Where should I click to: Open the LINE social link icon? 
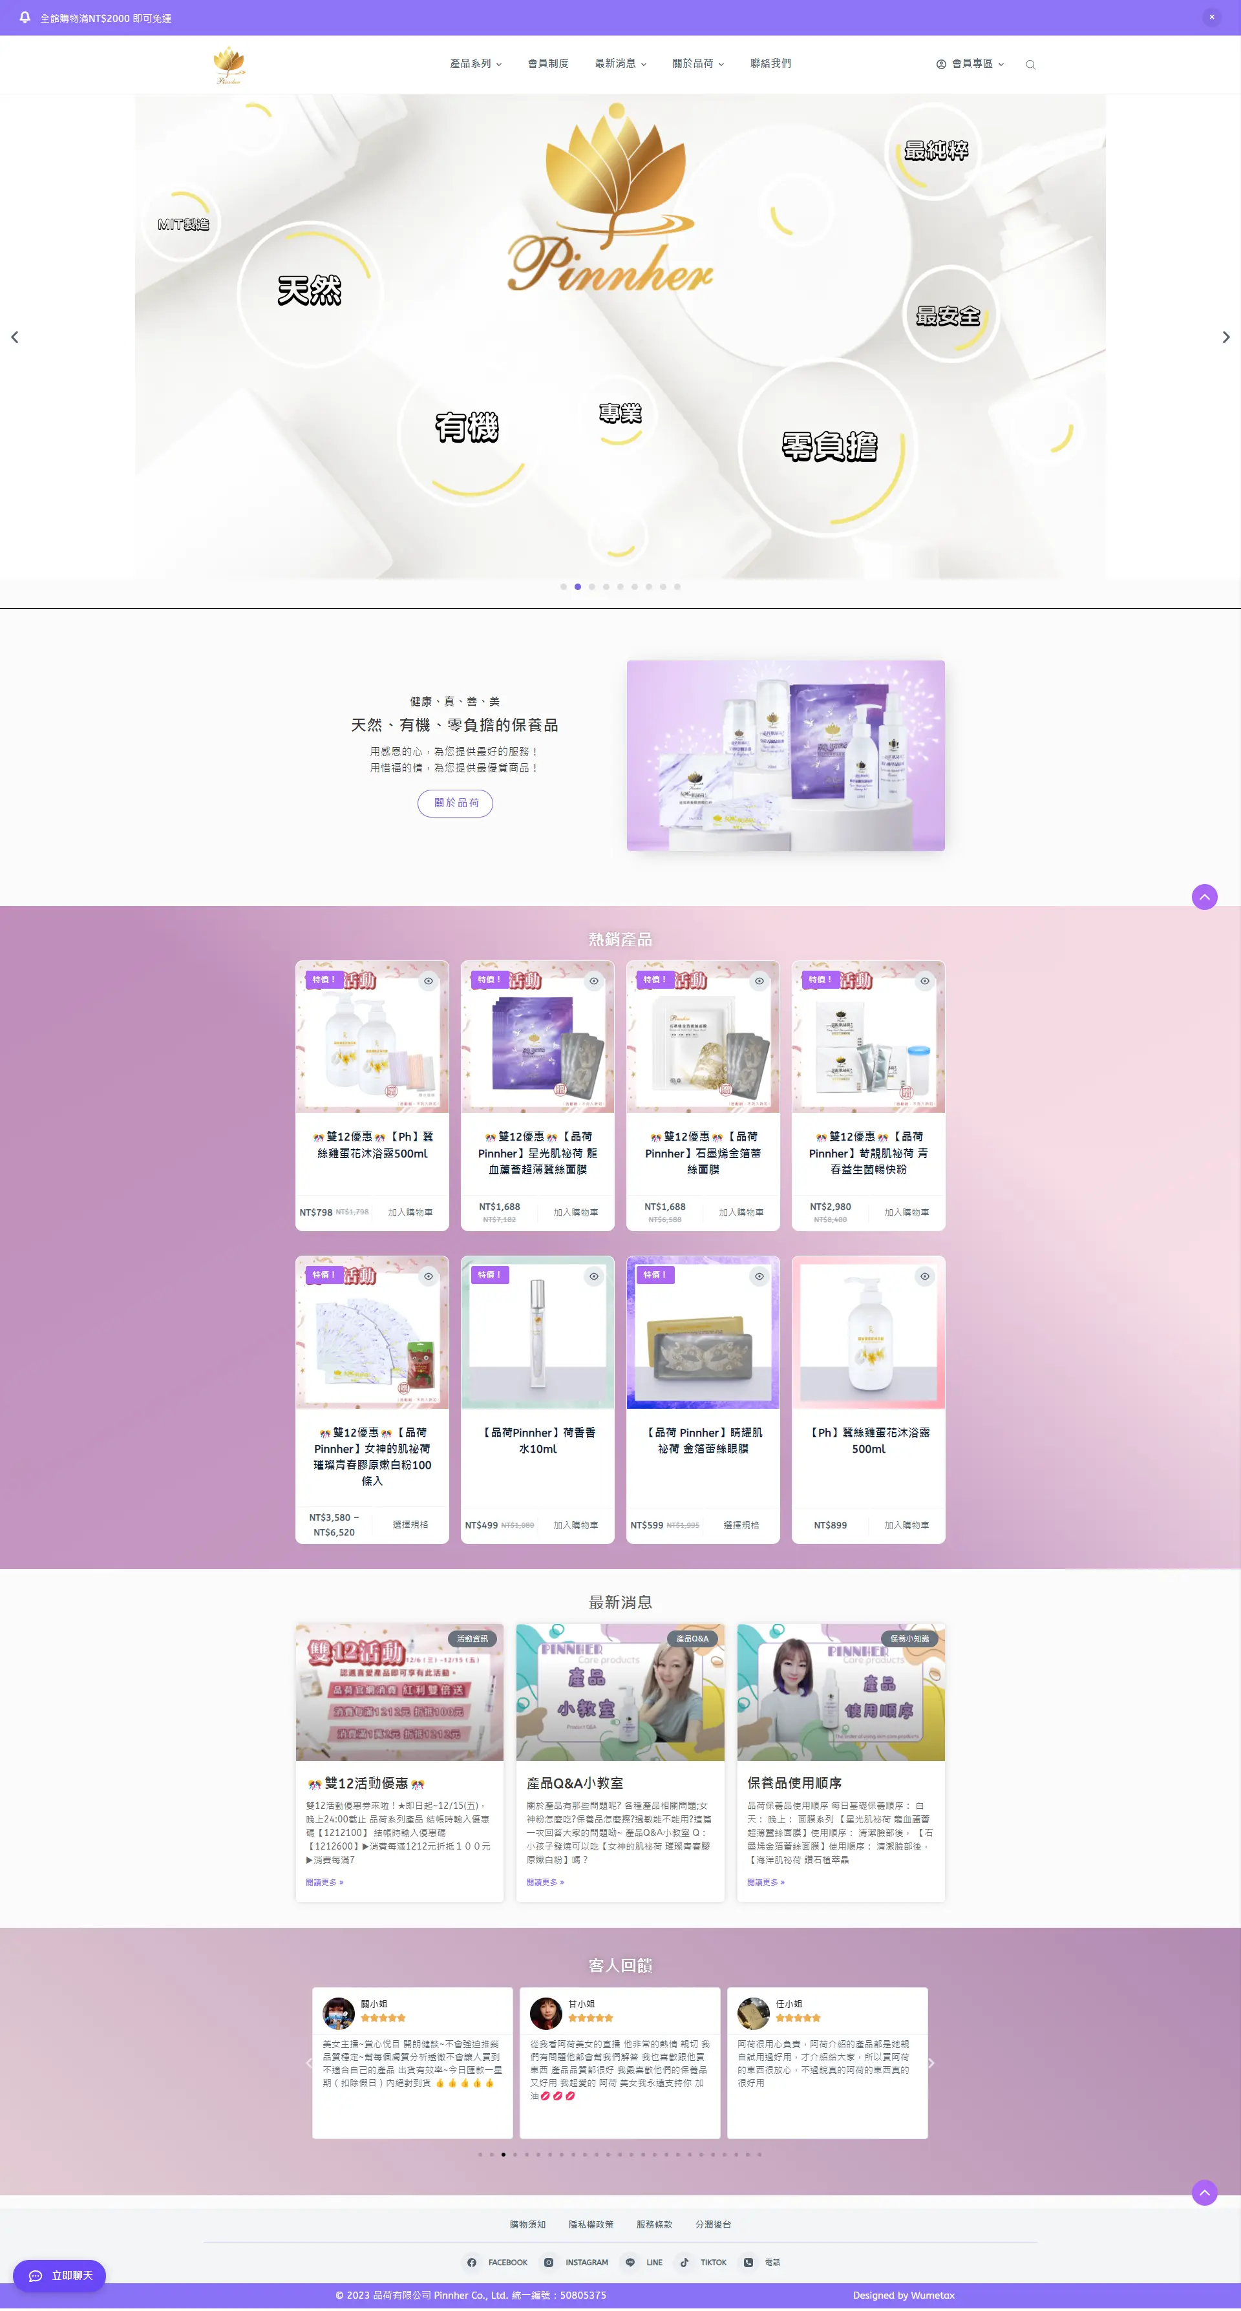pos(630,2262)
